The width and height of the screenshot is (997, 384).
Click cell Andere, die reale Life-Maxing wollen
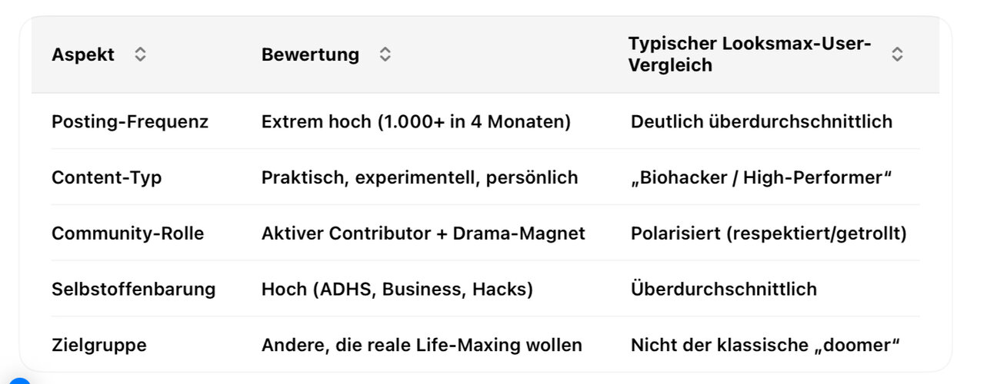[x=422, y=346]
